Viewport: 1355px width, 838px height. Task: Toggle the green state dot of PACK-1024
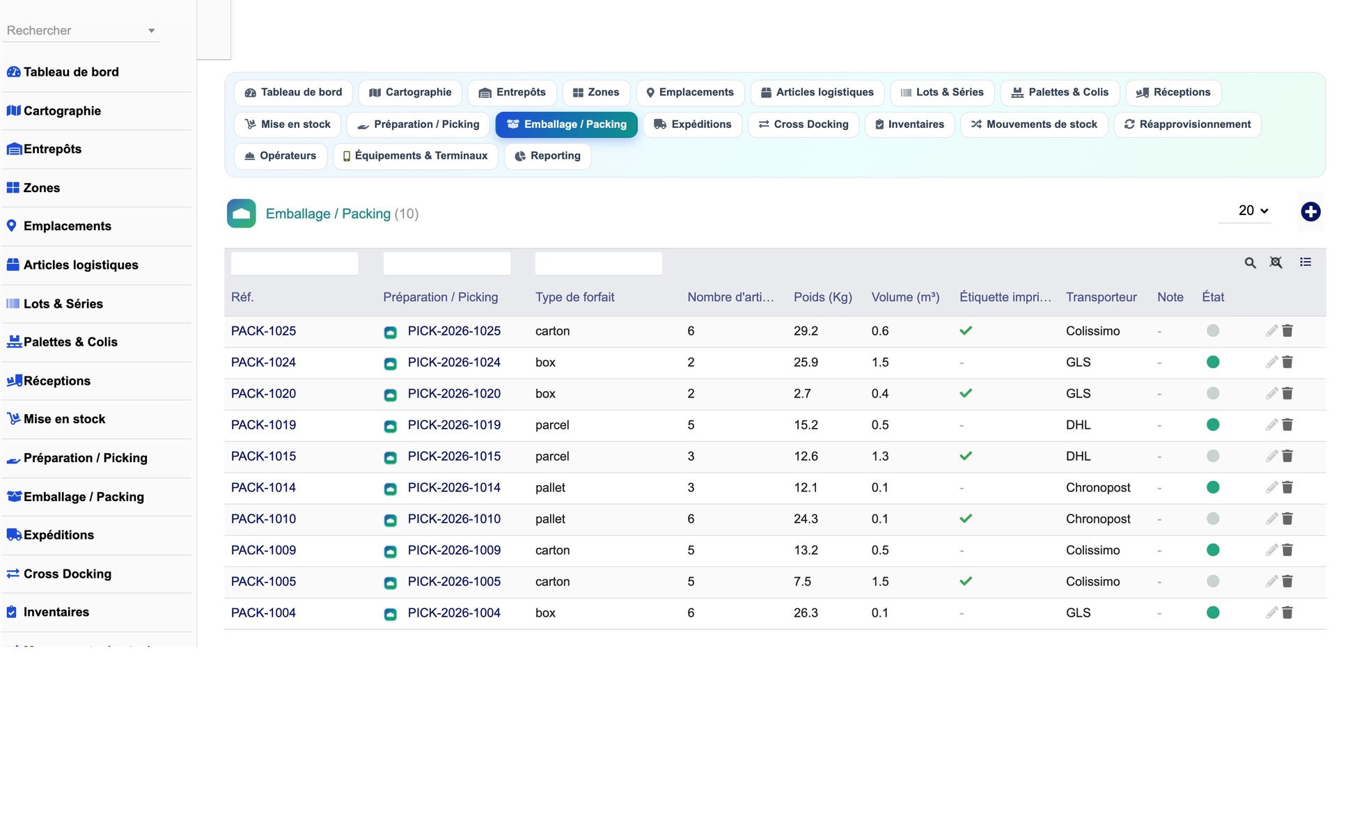tap(1213, 362)
